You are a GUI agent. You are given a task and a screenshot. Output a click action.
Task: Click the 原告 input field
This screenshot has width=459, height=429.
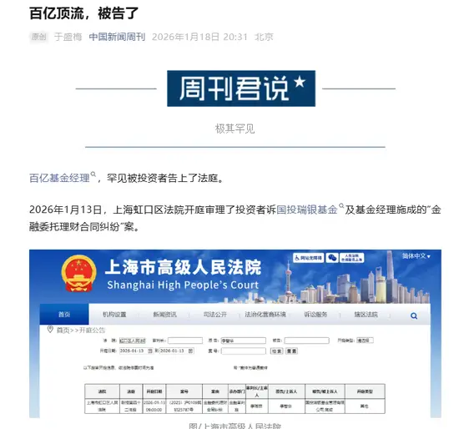pyautogui.click(x=243, y=341)
